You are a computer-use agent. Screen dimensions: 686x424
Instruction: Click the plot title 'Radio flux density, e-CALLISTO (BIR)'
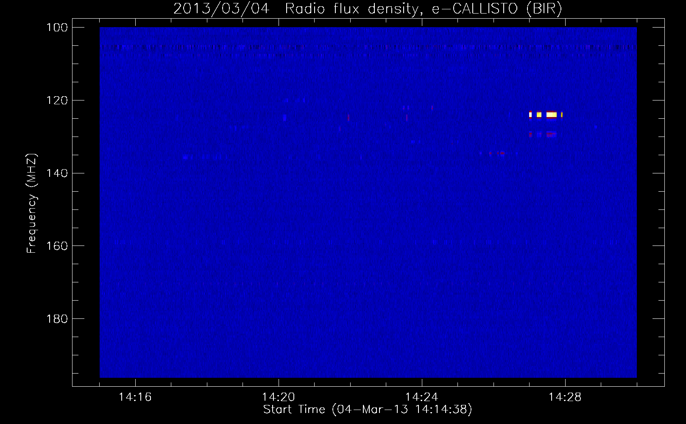(x=424, y=8)
